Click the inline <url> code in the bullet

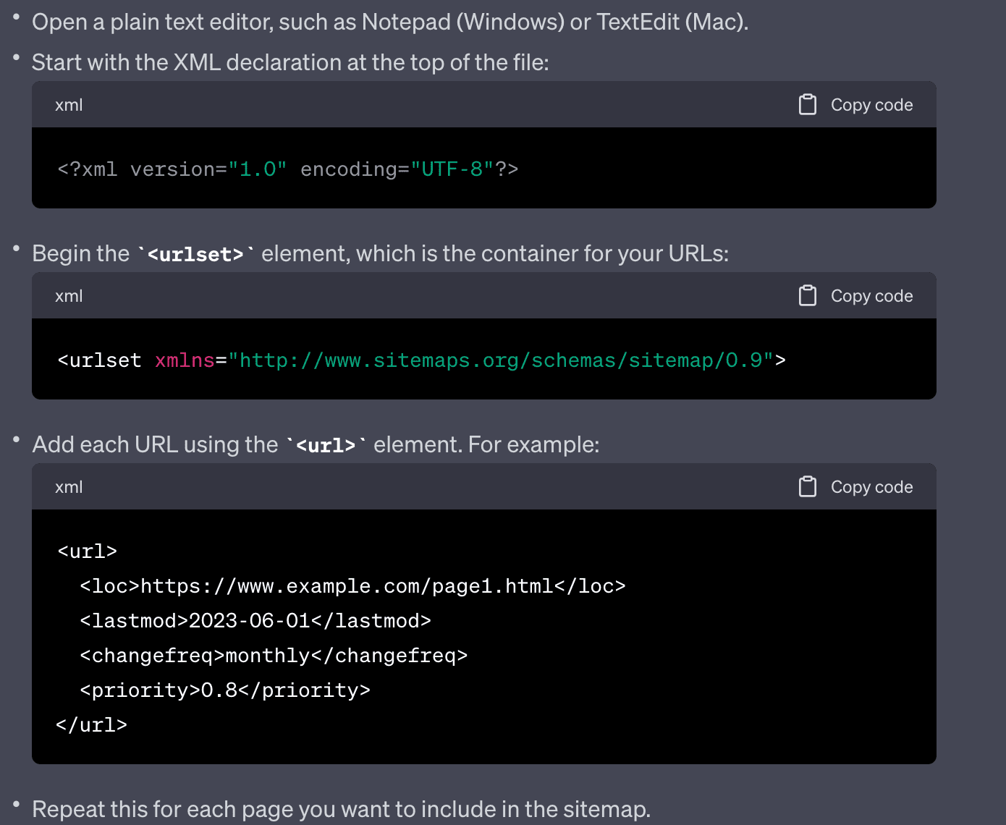[x=326, y=445]
